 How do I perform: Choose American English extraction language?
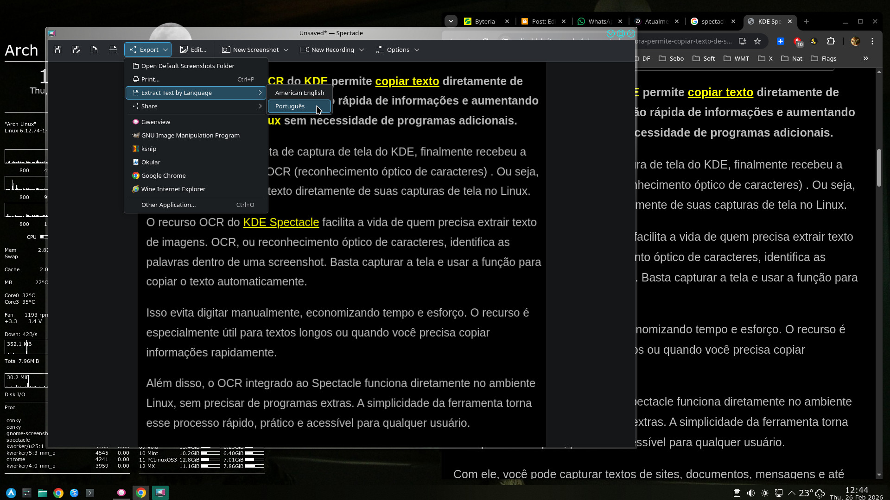pyautogui.click(x=299, y=93)
